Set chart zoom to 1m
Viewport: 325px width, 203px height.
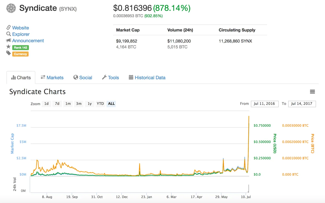pyautogui.click(x=68, y=104)
